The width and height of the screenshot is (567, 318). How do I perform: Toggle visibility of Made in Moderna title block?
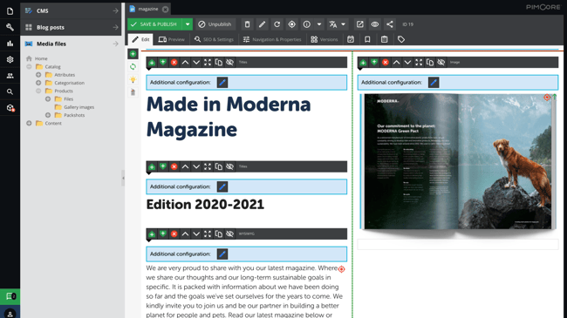230,62
